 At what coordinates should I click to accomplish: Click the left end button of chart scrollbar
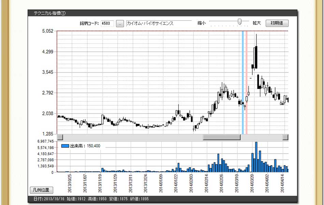60,137
